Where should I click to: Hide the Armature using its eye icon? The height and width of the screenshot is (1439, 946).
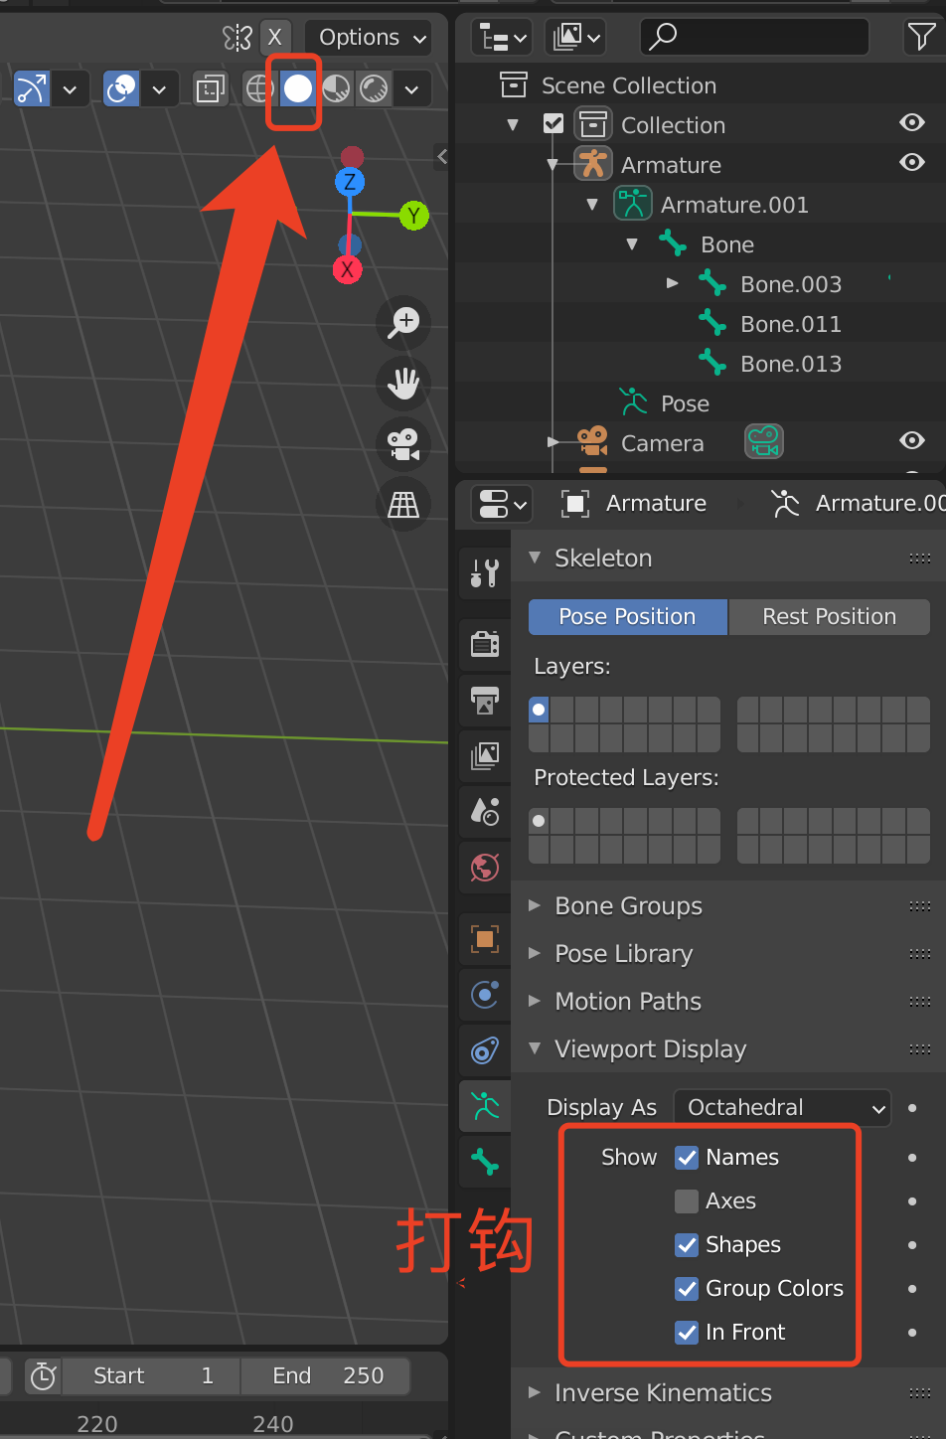[x=911, y=163]
